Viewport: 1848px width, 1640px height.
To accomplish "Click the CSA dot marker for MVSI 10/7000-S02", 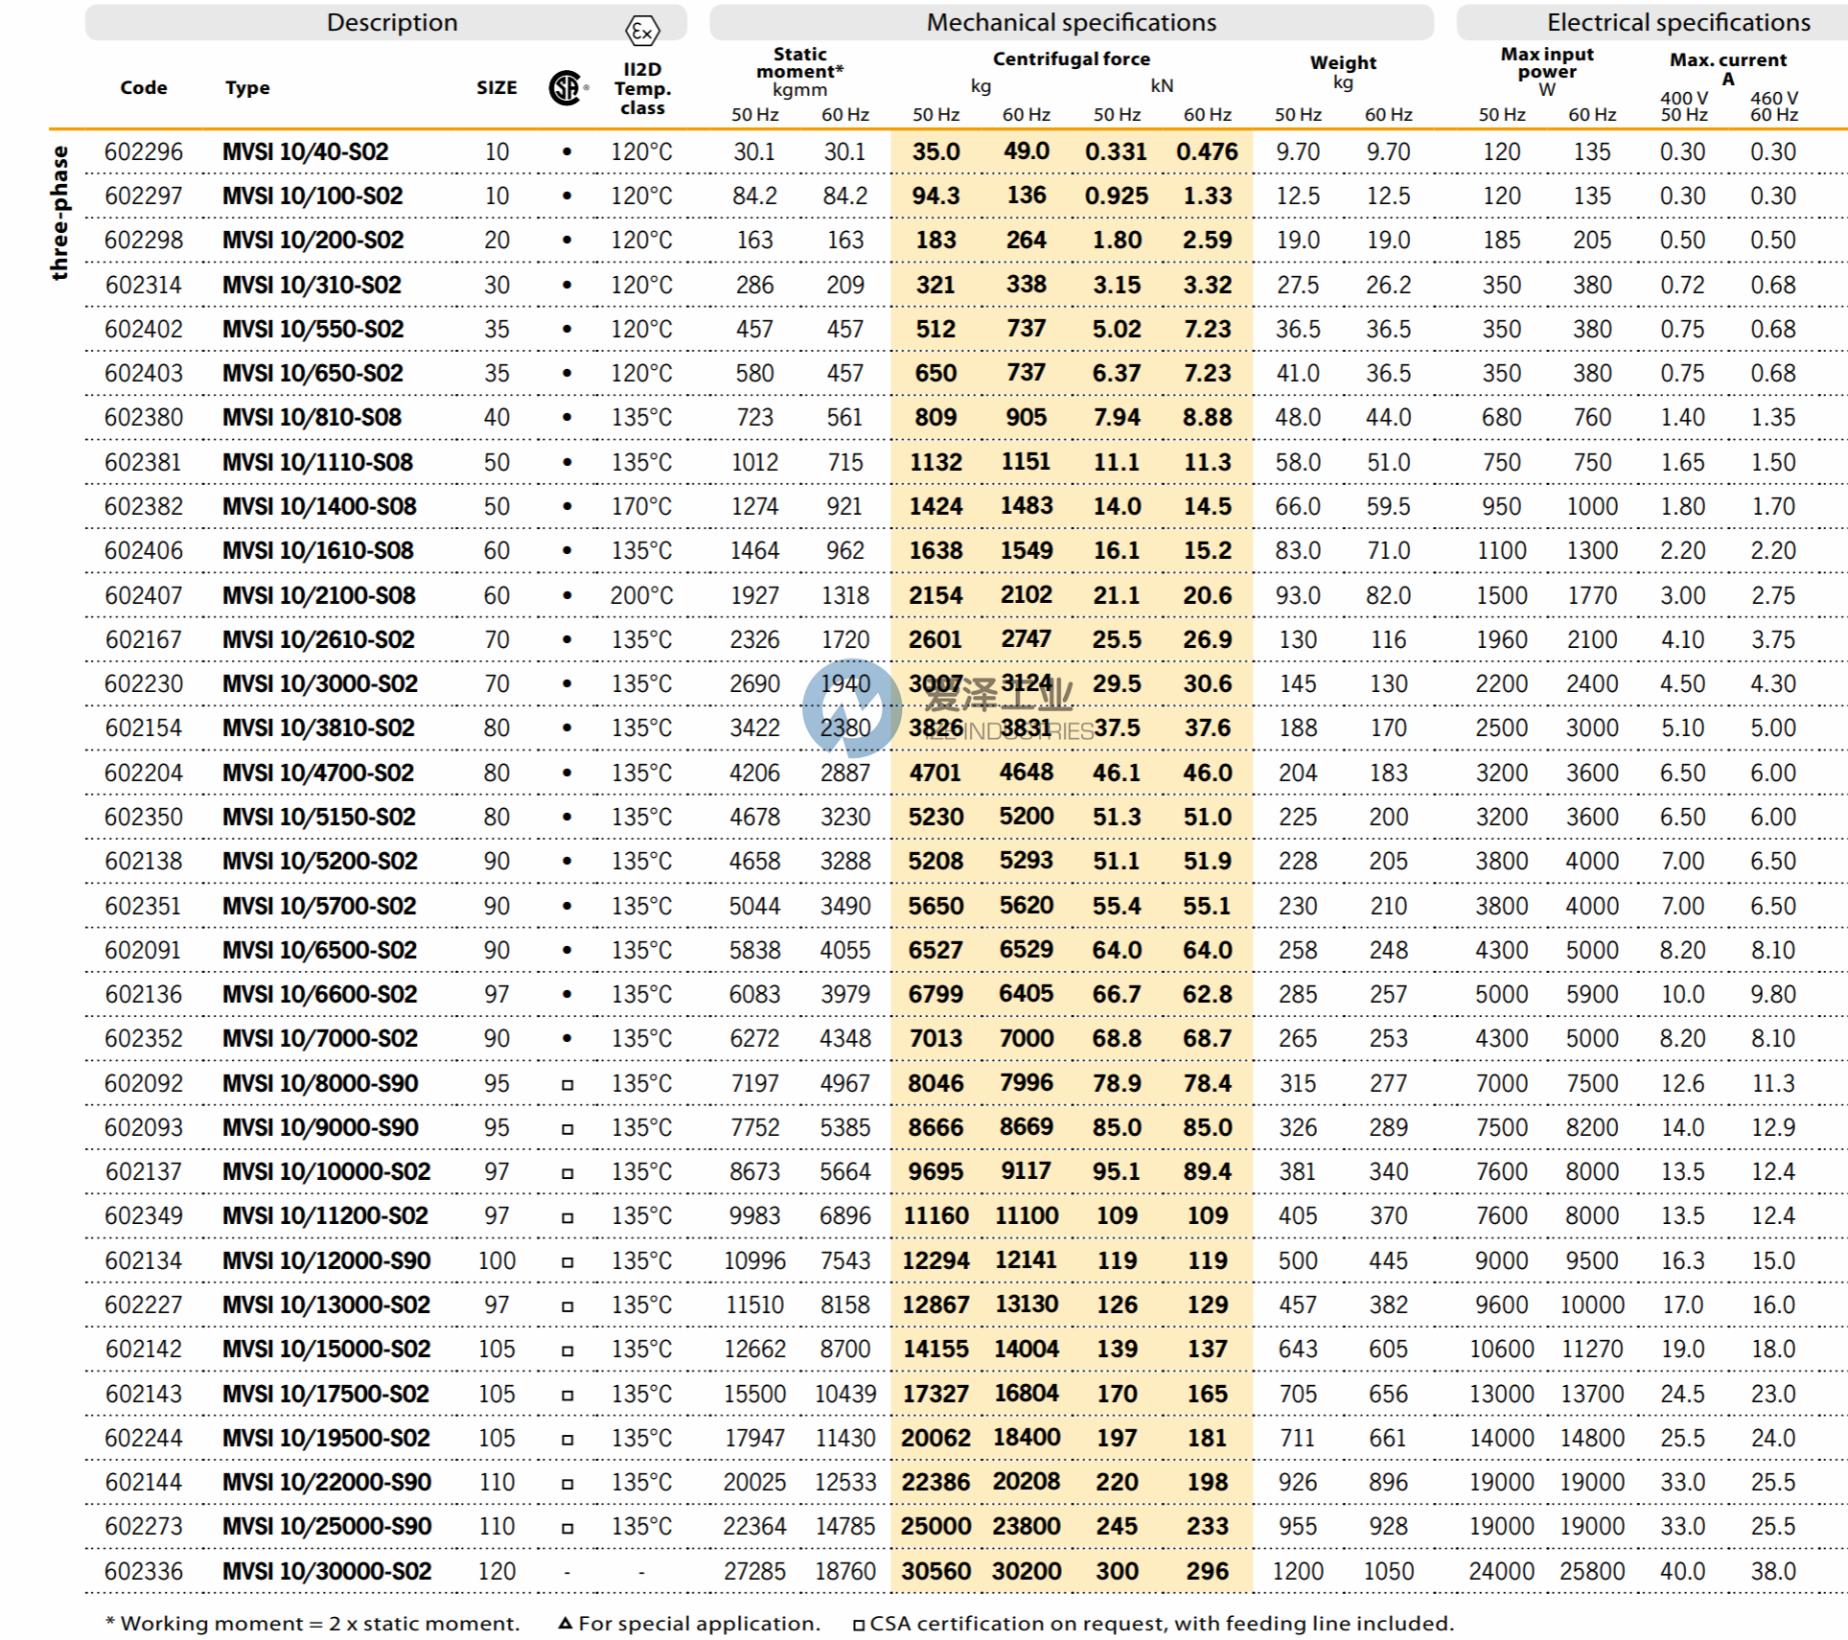I will (566, 1038).
